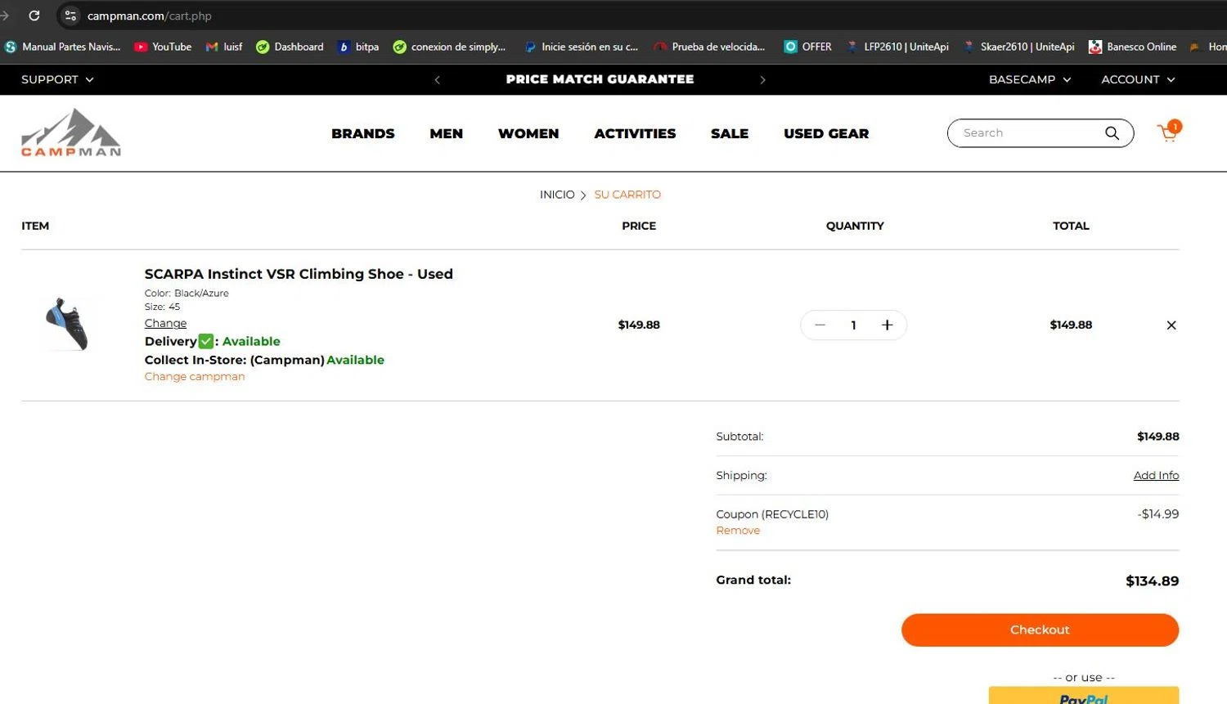Screen dimensions: 1227x704
Task: Show previous promo banner message
Action: click(x=438, y=80)
